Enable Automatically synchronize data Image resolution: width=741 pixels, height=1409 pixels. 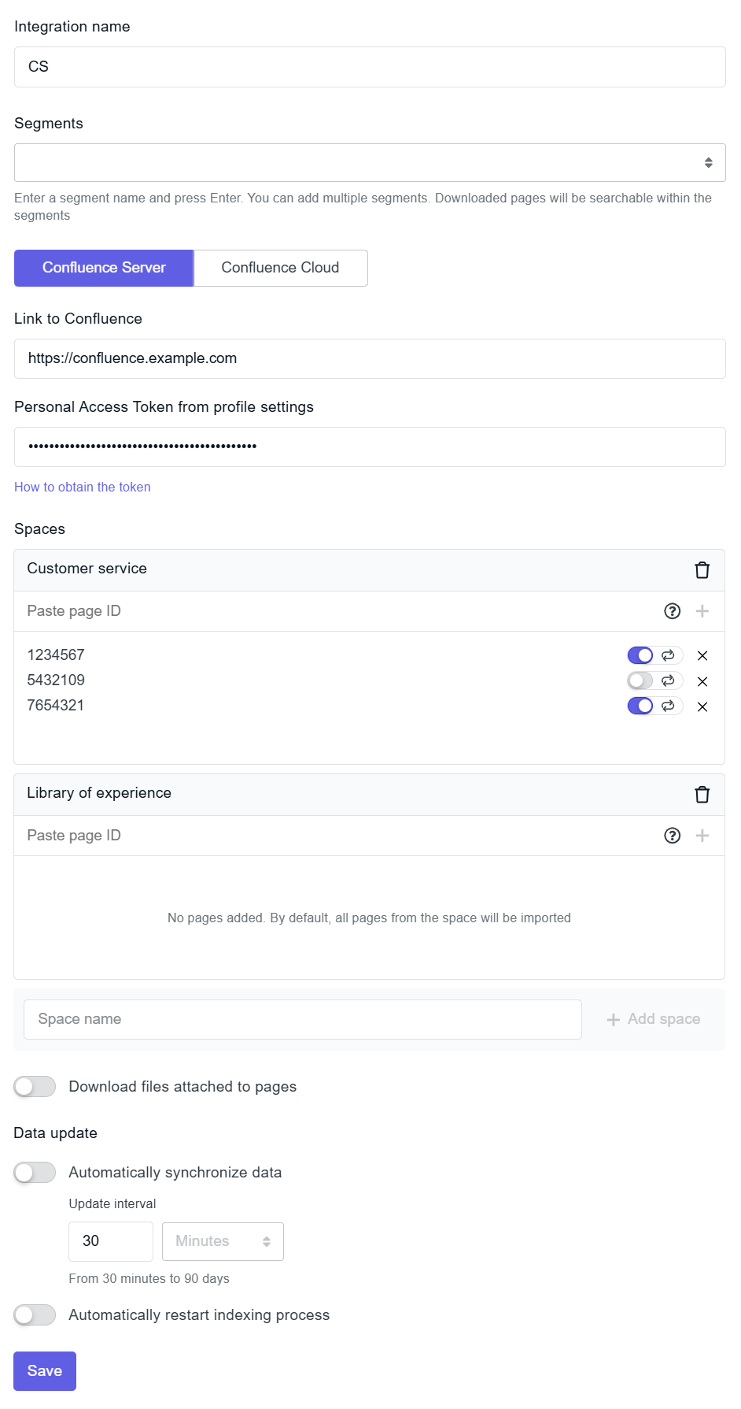pos(35,1173)
